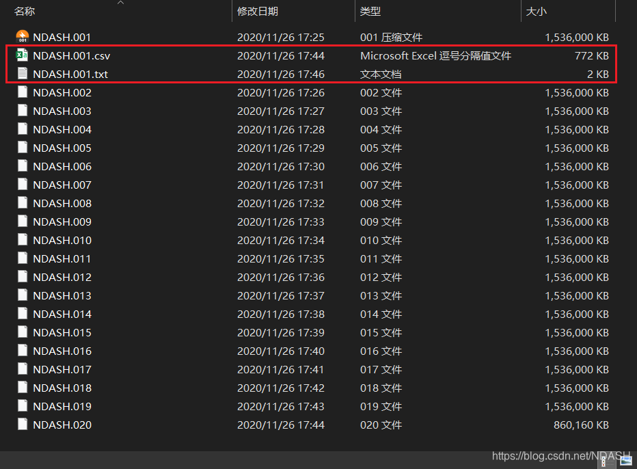The image size is (637, 469).
Task: Select the file name NDASH.016
Action: click(62, 351)
